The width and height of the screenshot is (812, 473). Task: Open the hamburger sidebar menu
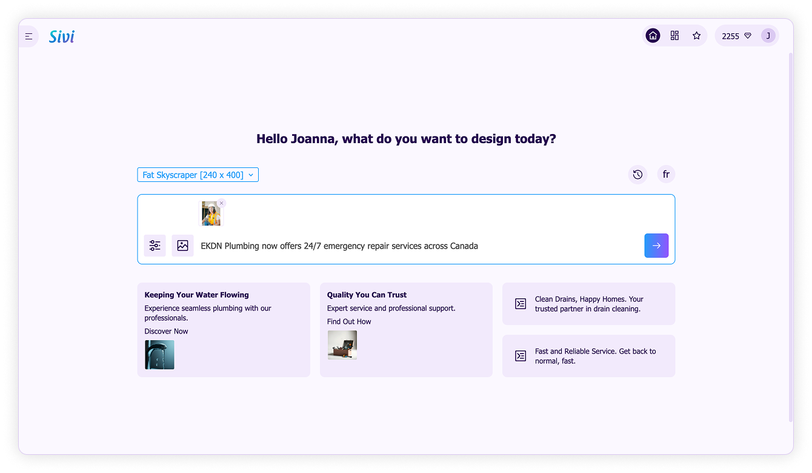[28, 36]
